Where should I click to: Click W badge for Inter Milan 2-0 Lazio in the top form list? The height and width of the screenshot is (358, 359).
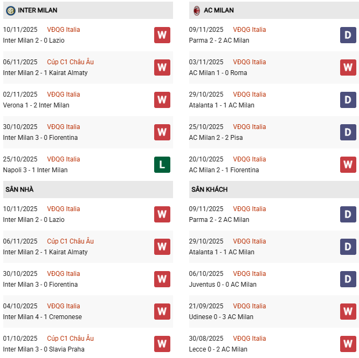162,35
